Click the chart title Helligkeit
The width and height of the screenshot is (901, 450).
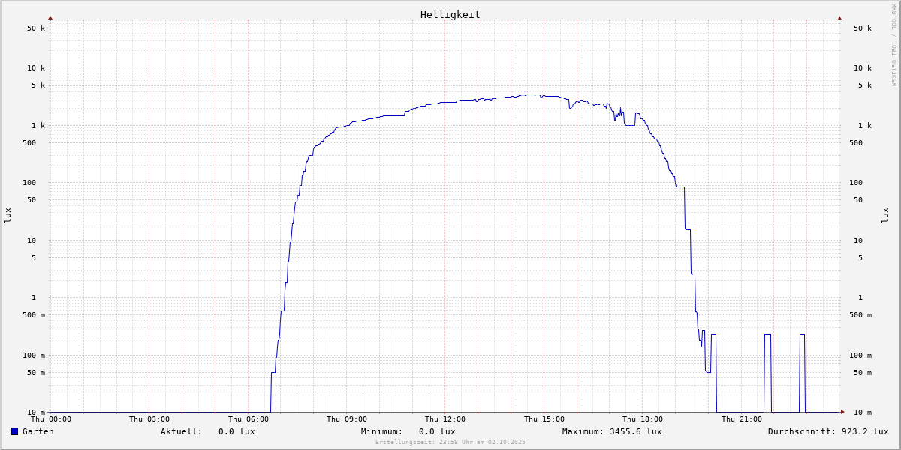pos(450,14)
